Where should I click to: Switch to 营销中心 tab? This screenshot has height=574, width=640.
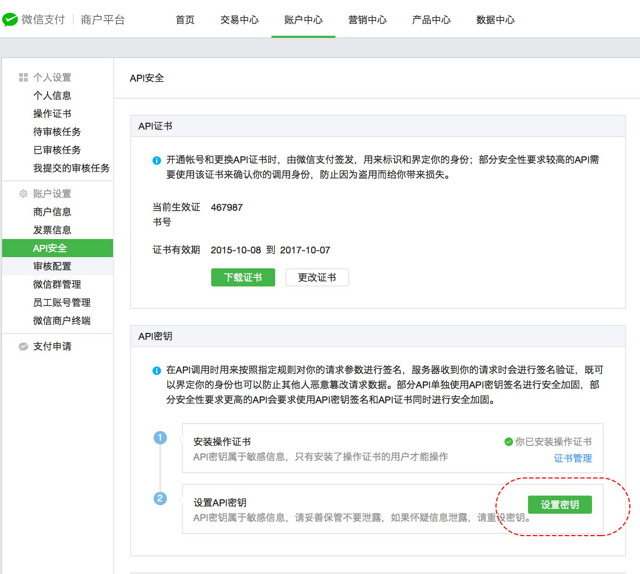pos(367,20)
